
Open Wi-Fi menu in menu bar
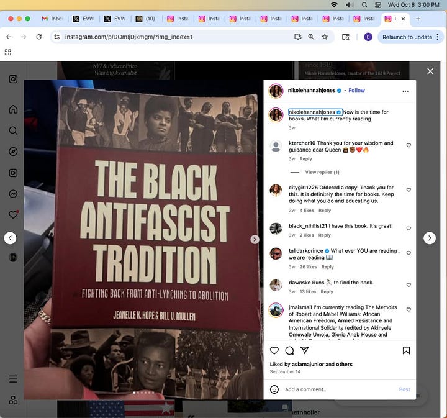click(x=334, y=5)
